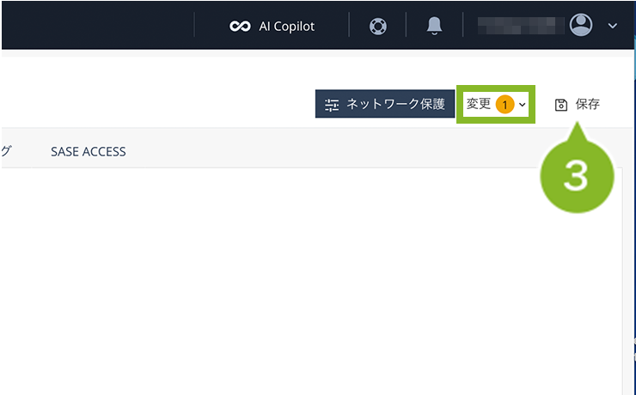Viewport: 636px width, 395px height.
Task: Open notifications with the bell icon
Action: (x=434, y=26)
